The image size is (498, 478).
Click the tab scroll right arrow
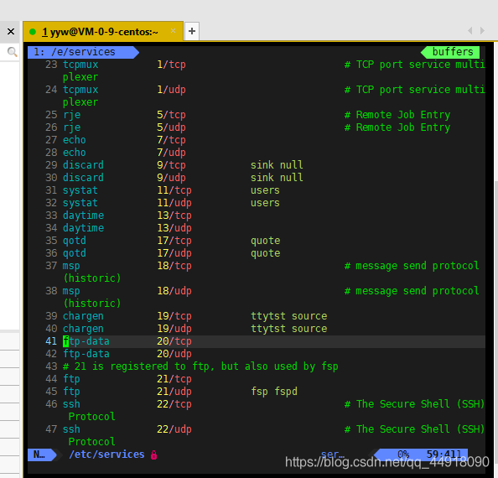pos(482,30)
